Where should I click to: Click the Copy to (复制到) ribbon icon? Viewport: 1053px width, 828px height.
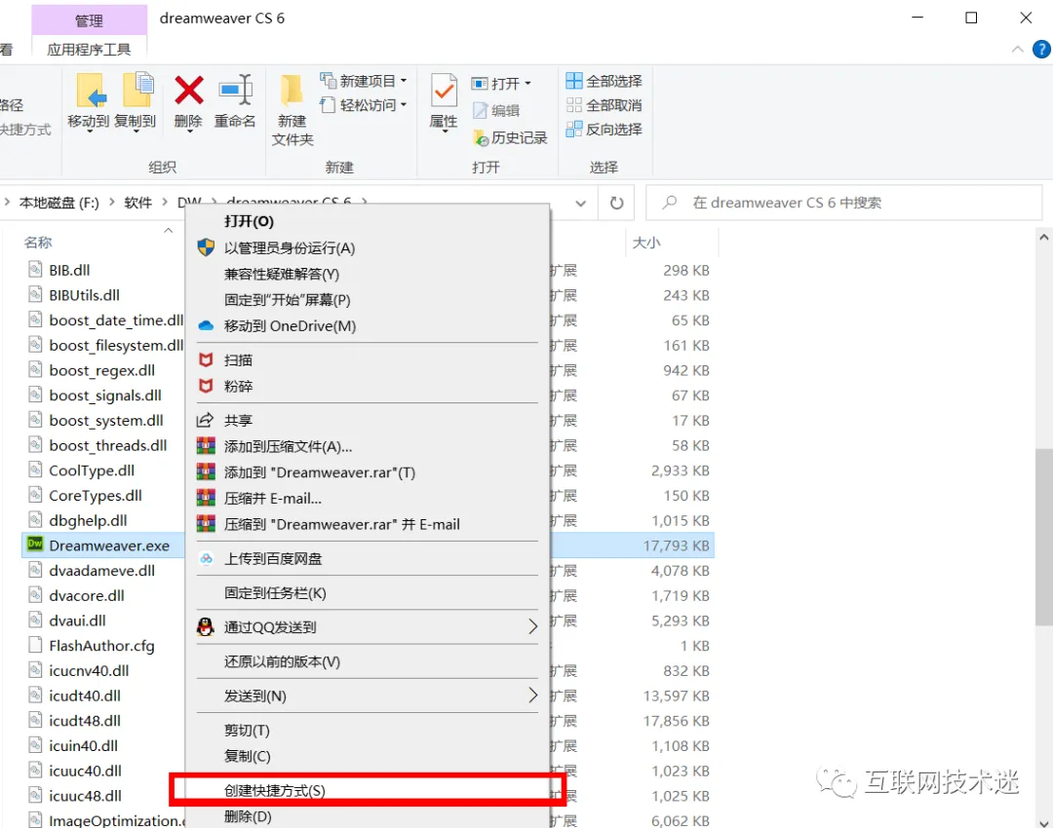135,100
